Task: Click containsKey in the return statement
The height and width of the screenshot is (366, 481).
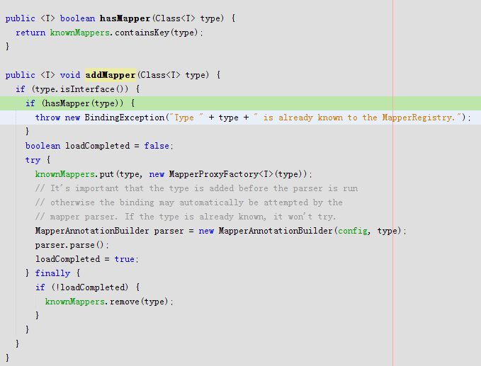Action: click(142, 33)
